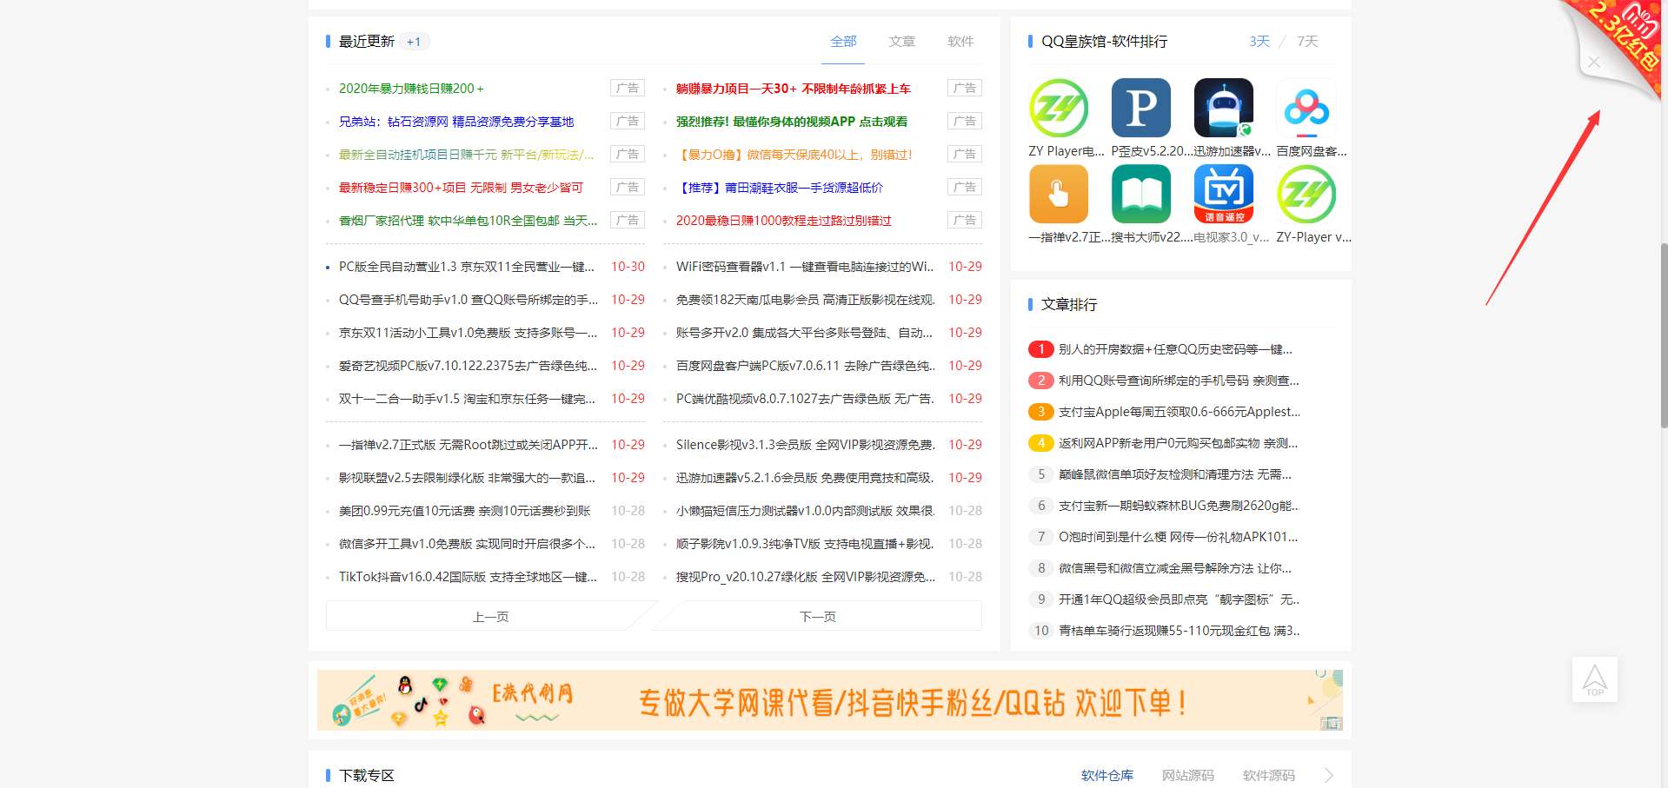Screen dimensions: 1668x788
Task: Select the 迅游加速器 app icon
Action: tap(1223, 108)
